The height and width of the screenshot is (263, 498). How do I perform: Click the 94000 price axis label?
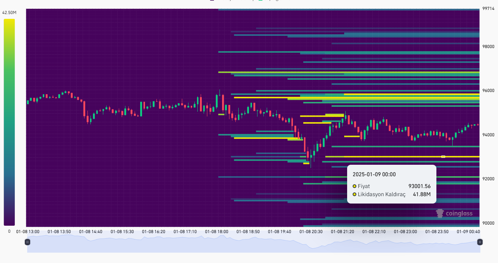pyautogui.click(x=488, y=135)
